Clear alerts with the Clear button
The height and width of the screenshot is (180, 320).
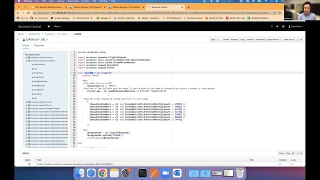[281, 153]
